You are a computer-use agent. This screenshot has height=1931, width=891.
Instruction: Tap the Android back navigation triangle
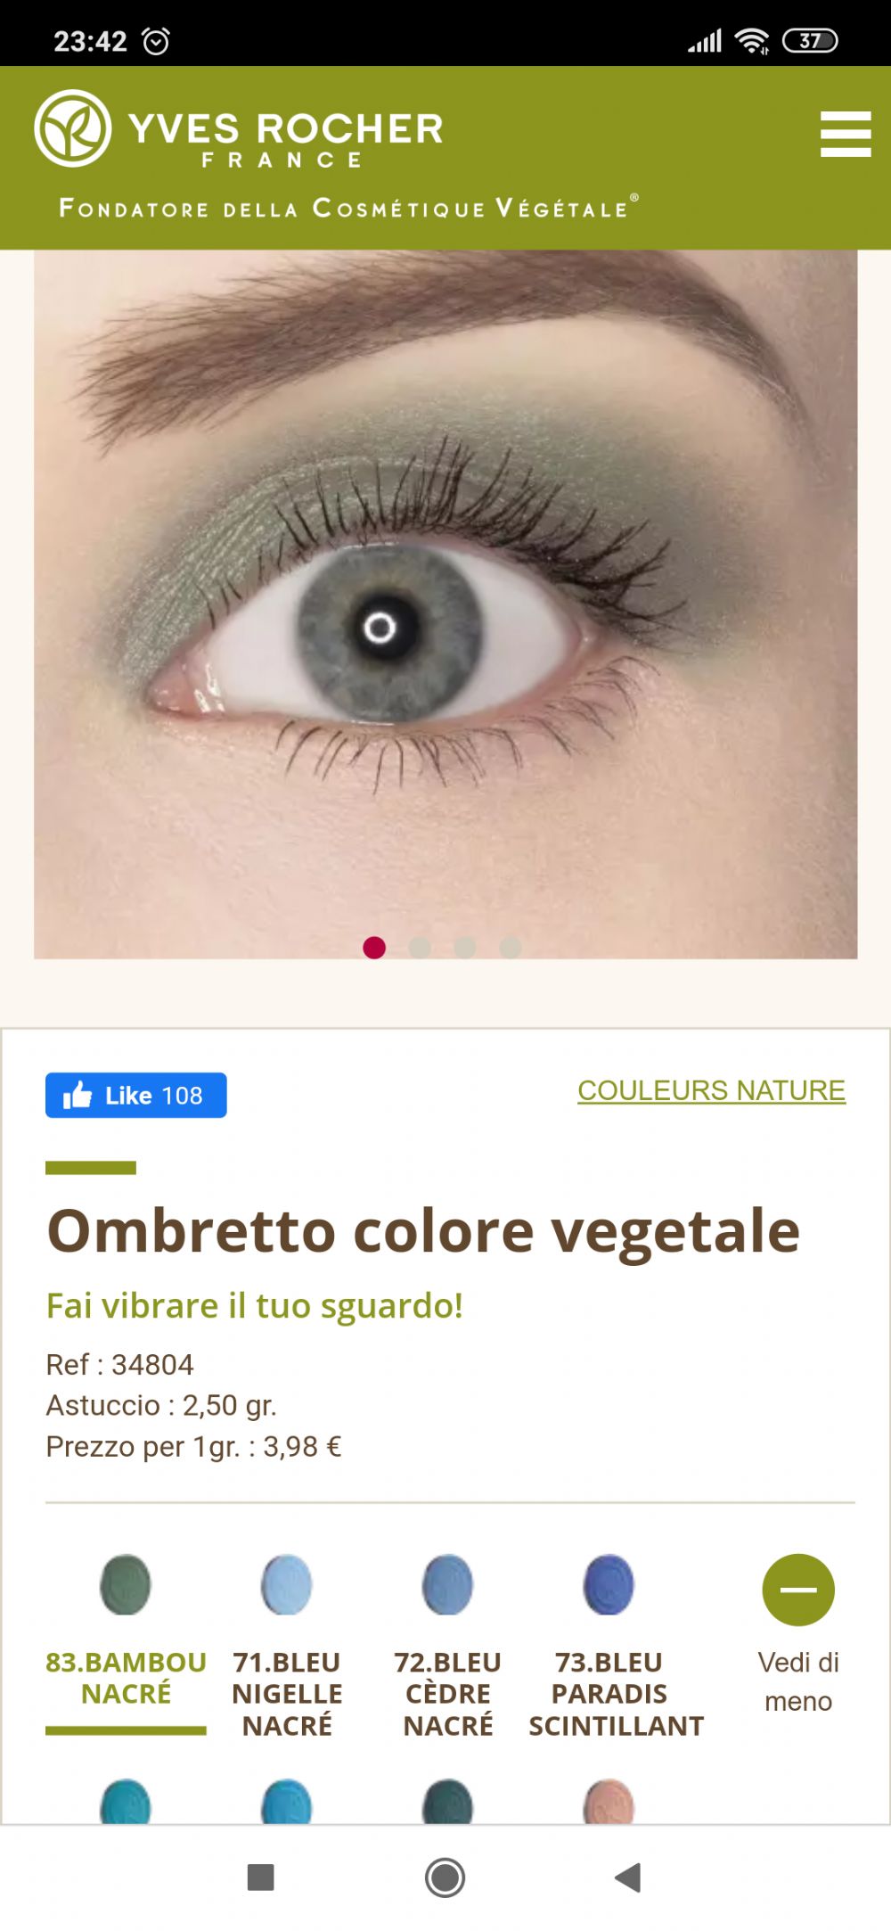pos(628,1878)
